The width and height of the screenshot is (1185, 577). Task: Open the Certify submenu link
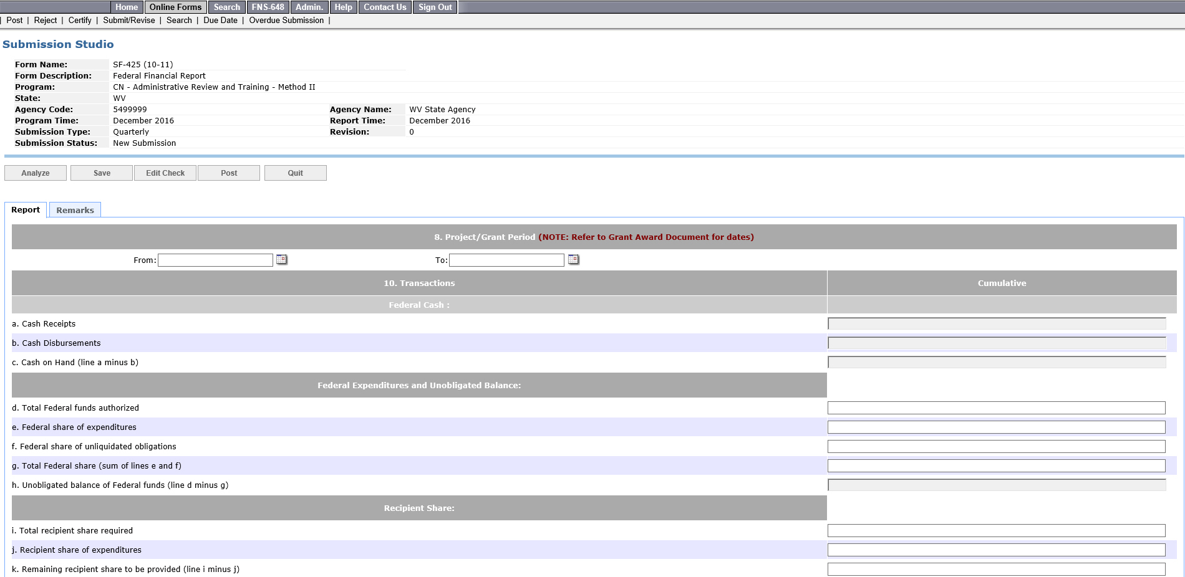80,21
